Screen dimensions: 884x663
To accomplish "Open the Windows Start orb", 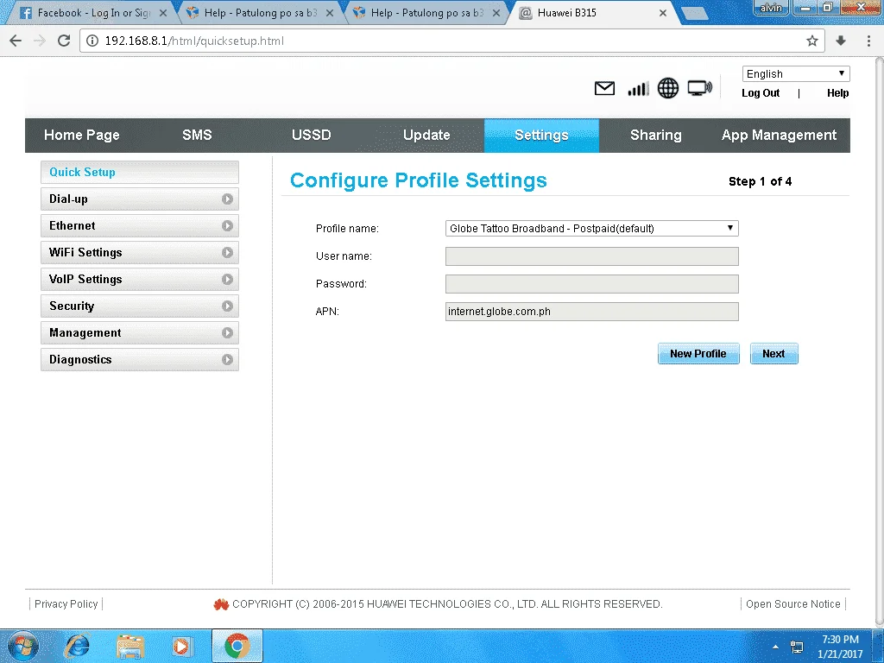I will 22,646.
